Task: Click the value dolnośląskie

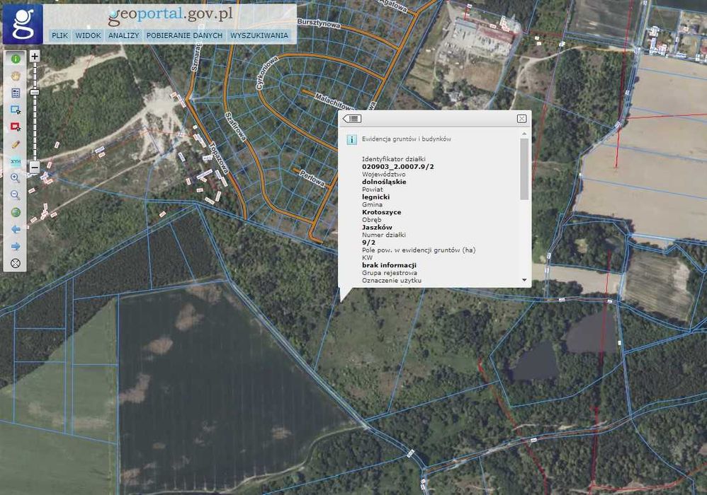Action: tap(384, 182)
